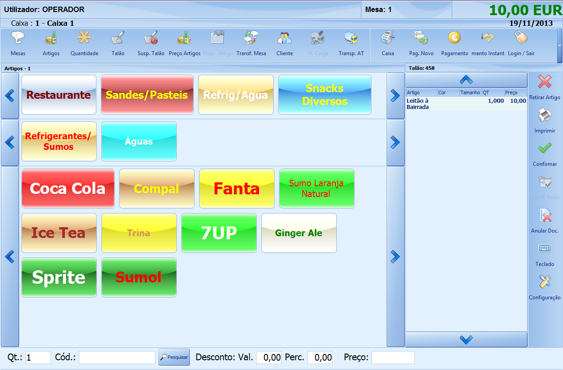Select the Restaurante family
Viewport: 563px width, 370px height.
point(59,95)
